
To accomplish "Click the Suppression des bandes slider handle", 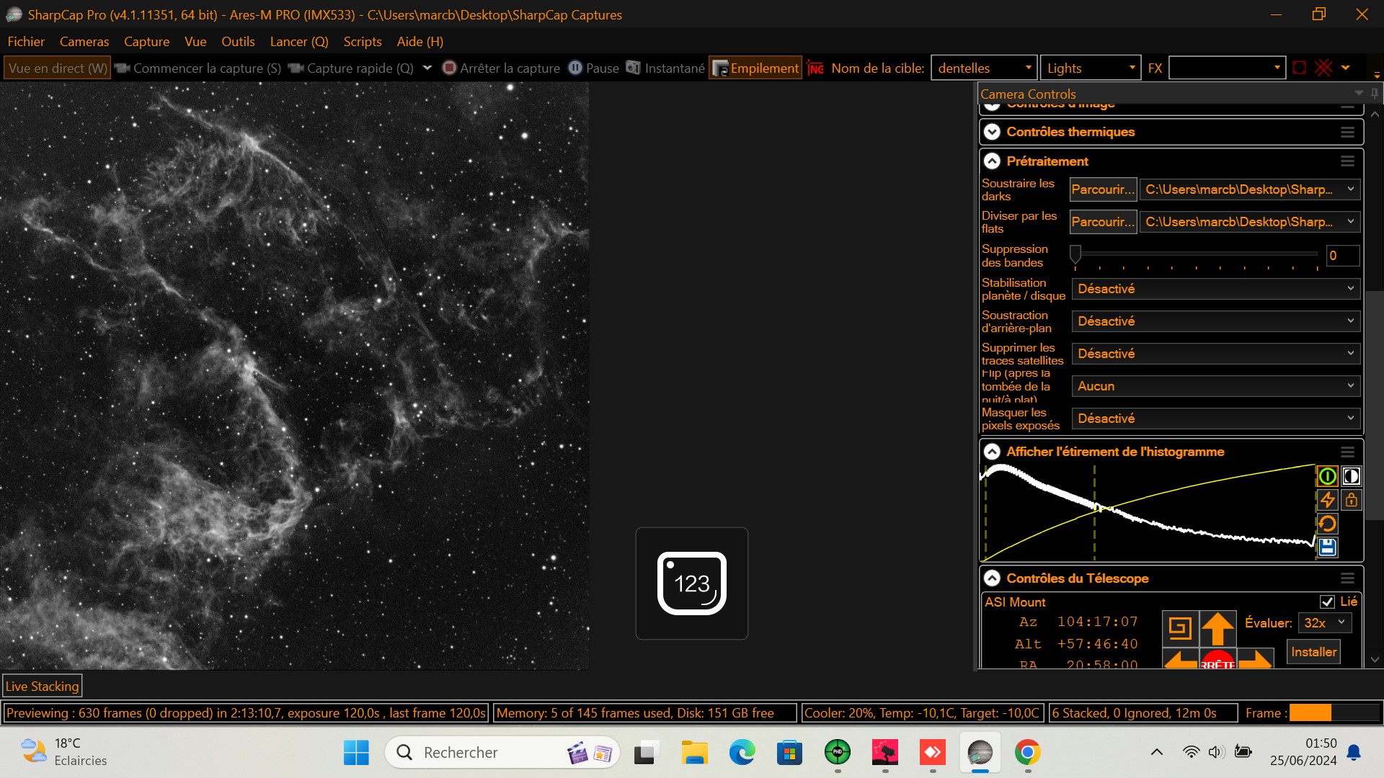I will (1075, 254).
